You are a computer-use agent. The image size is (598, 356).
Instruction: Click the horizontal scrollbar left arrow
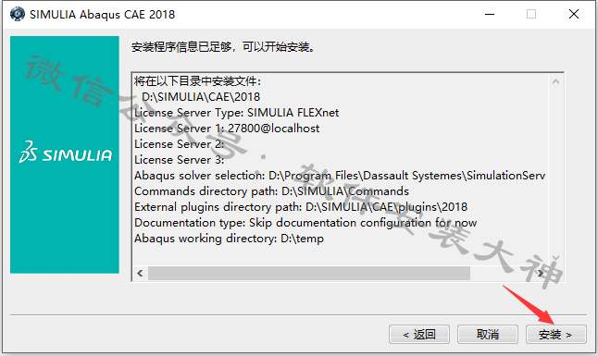pos(140,274)
